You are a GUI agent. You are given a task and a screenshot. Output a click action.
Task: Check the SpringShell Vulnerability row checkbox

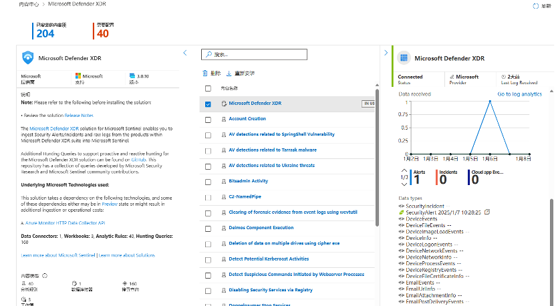tap(208, 136)
